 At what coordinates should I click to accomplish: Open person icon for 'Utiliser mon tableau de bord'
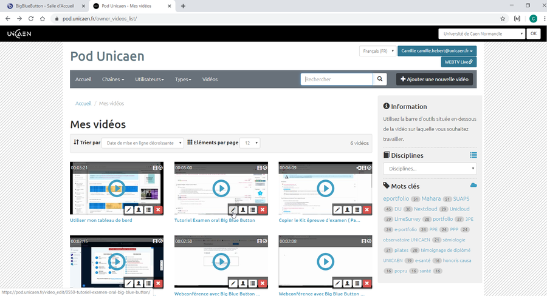[139, 210]
